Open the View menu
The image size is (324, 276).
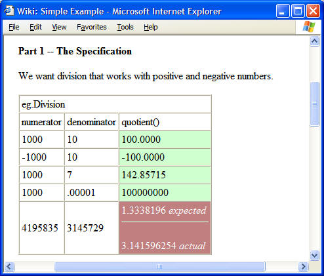pos(59,27)
